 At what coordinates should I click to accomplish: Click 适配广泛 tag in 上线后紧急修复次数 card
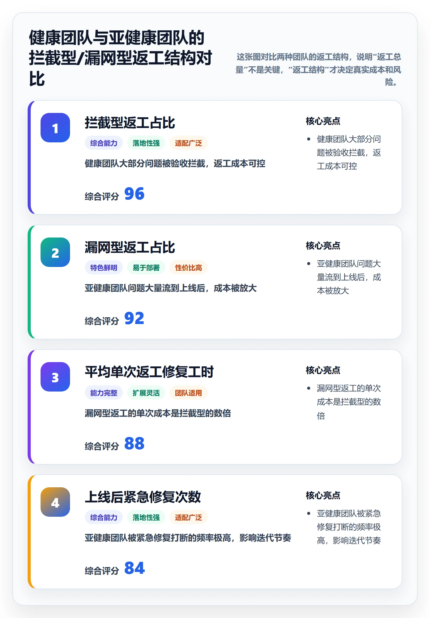(189, 517)
